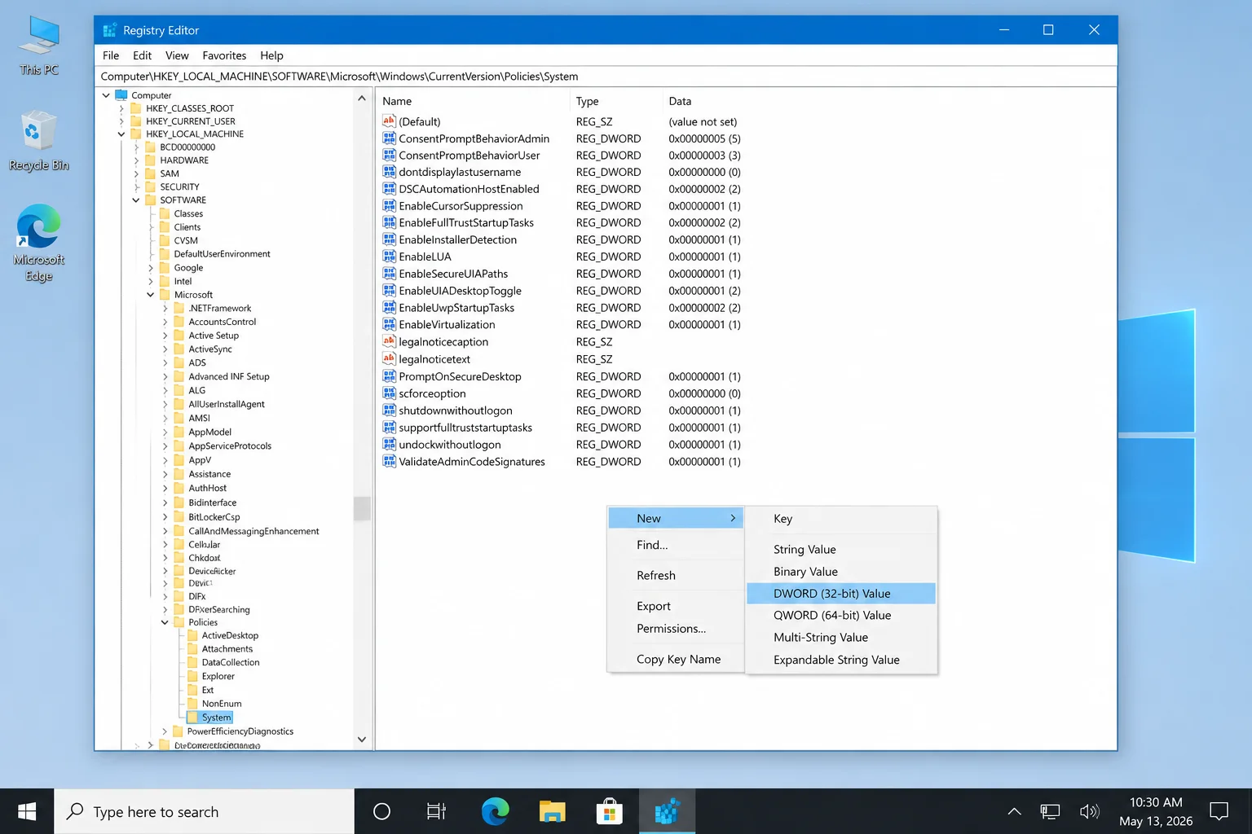Open File Explorer from taskbar
1252x834 pixels.
coord(552,811)
